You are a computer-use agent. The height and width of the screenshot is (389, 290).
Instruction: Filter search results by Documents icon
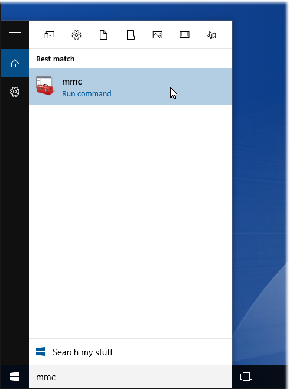(103, 35)
